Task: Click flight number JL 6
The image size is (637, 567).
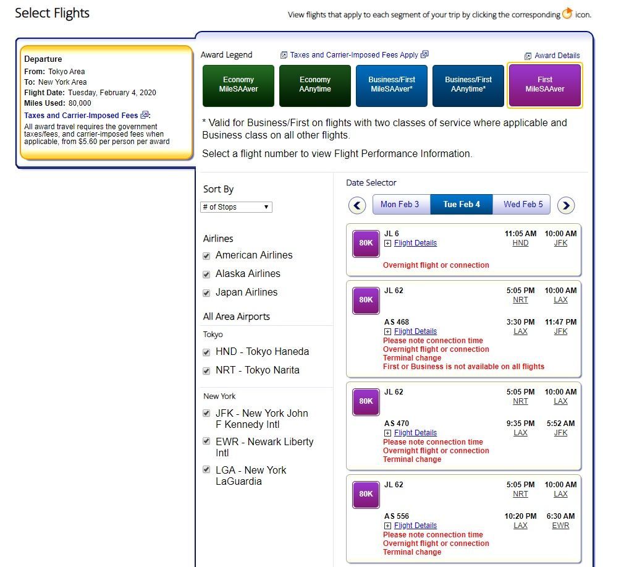Action: (392, 234)
